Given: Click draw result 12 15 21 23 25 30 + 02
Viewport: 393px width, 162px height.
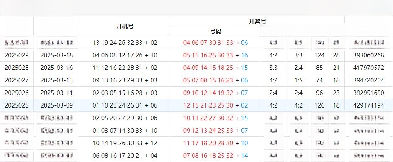Looking at the screenshot, I should tap(216, 105).
